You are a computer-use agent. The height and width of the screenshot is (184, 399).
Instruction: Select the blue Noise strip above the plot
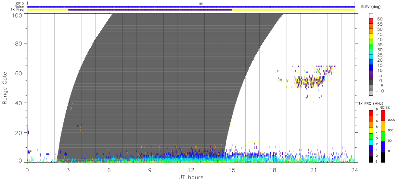pyautogui.click(x=191, y=6)
